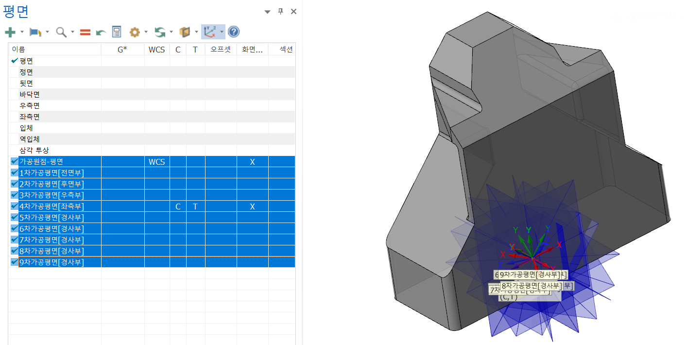Select 4차가공평면[좌측부] row name
The width and height of the screenshot is (688, 345).
[52, 207]
